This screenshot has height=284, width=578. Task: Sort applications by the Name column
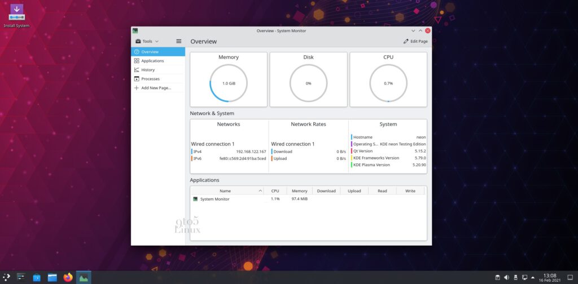[x=225, y=191]
